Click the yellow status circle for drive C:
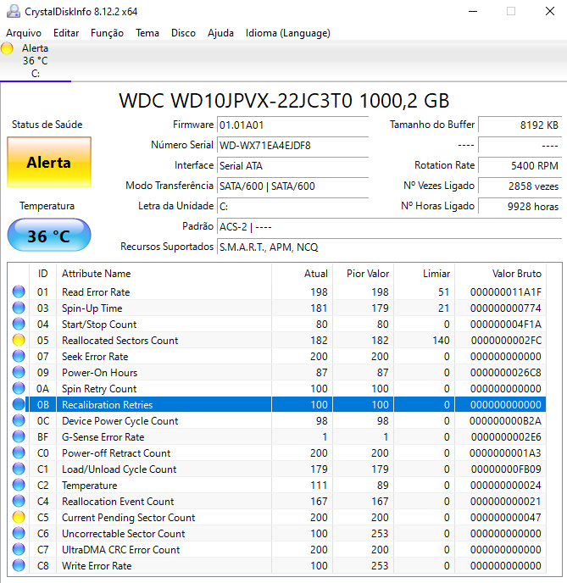The image size is (567, 583). (7, 48)
